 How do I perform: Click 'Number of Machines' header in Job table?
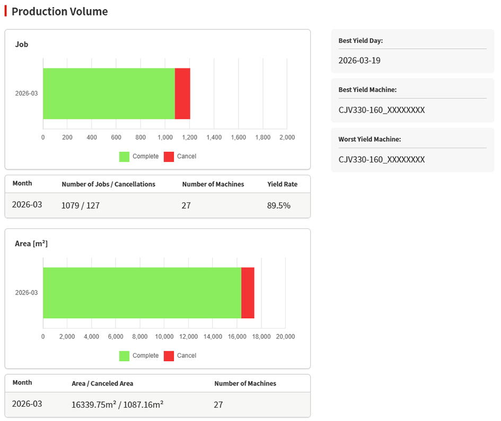tap(213, 184)
